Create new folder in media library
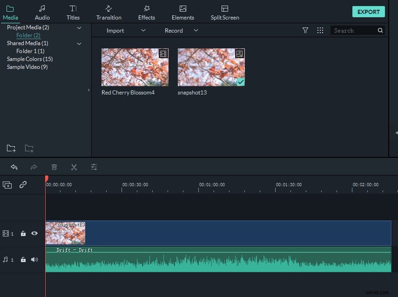 click(x=11, y=148)
